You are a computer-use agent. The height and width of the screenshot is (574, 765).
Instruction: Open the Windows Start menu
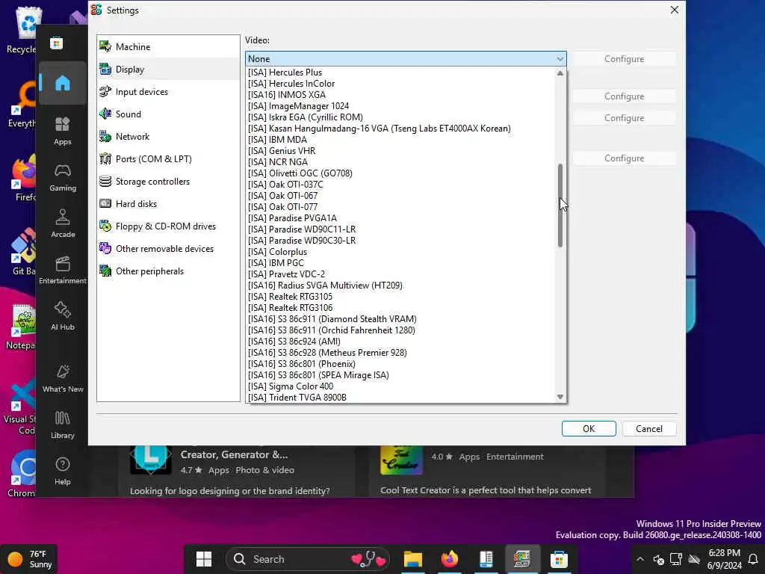coord(203,559)
